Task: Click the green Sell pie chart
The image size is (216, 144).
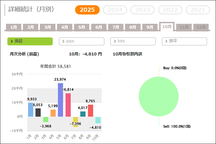Action: 158,96
